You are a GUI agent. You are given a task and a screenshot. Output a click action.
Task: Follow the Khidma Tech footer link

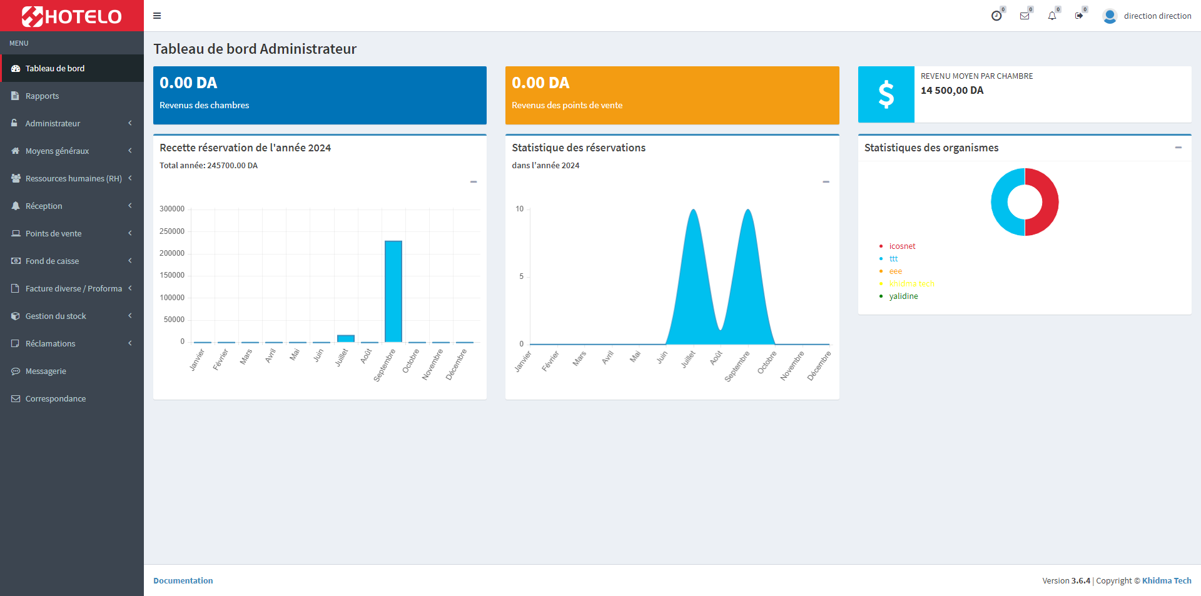click(x=1166, y=580)
